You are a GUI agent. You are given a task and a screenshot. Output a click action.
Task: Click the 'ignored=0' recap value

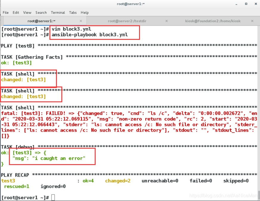(x=53, y=186)
